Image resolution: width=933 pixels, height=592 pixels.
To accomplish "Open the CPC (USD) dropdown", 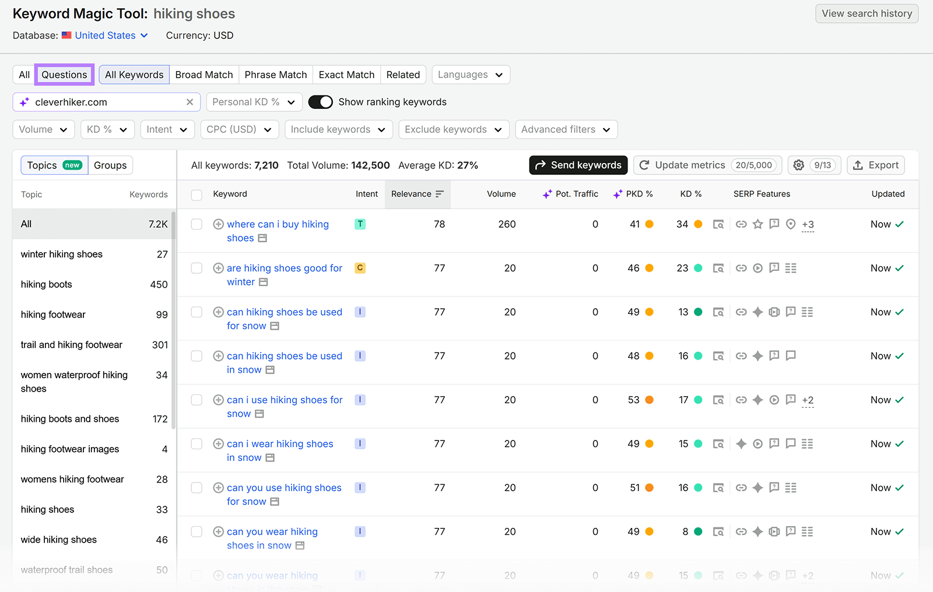I will click(240, 129).
